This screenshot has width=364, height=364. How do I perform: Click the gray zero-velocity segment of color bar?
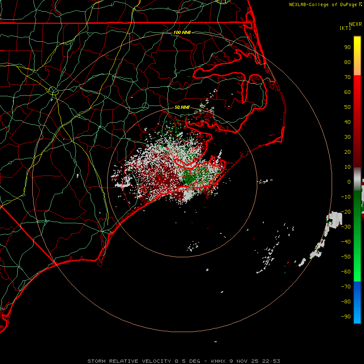click(x=357, y=179)
